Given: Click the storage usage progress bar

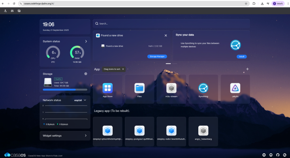Looking at the screenshot, I should (65, 90).
